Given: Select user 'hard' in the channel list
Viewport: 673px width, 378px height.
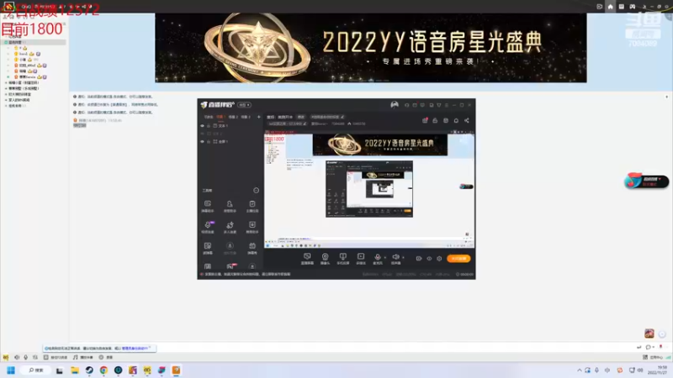Looking at the screenshot, I should [24, 54].
